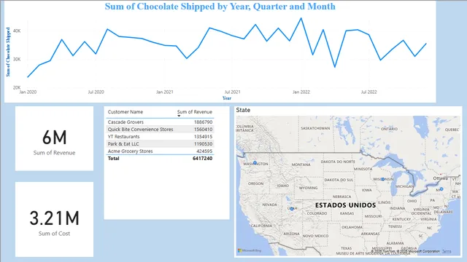Click the revenue value 1886790
Image resolution: width=467 pixels, height=262 pixels.
point(203,122)
